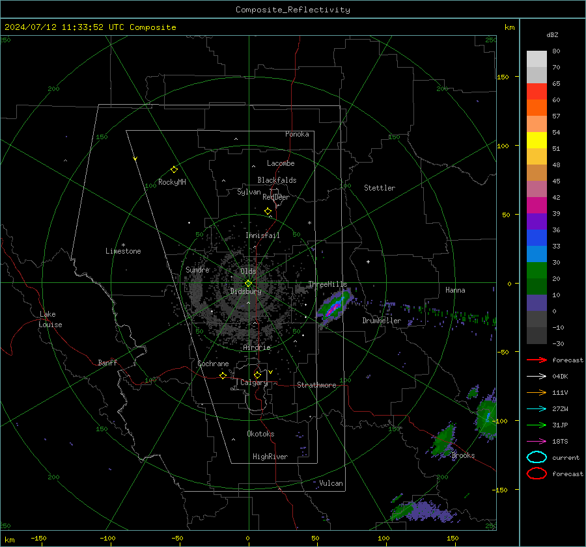Image resolution: width=586 pixels, height=547 pixels.
Task: Click the Composite_Reflectivity title
Action: point(293,10)
